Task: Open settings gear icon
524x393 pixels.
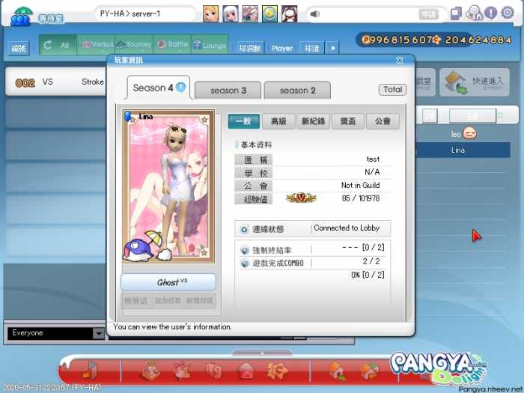Action: tap(508, 13)
